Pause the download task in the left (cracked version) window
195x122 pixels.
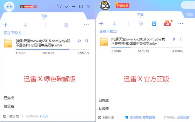[87, 41]
